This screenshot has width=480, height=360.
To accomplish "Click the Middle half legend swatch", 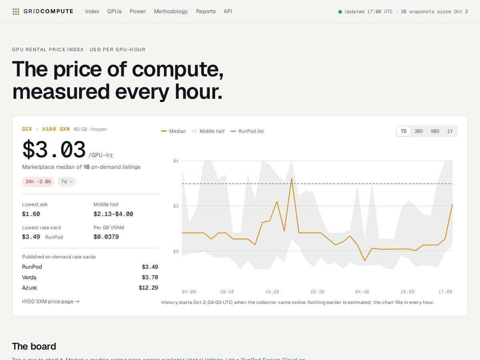I will (x=194, y=131).
